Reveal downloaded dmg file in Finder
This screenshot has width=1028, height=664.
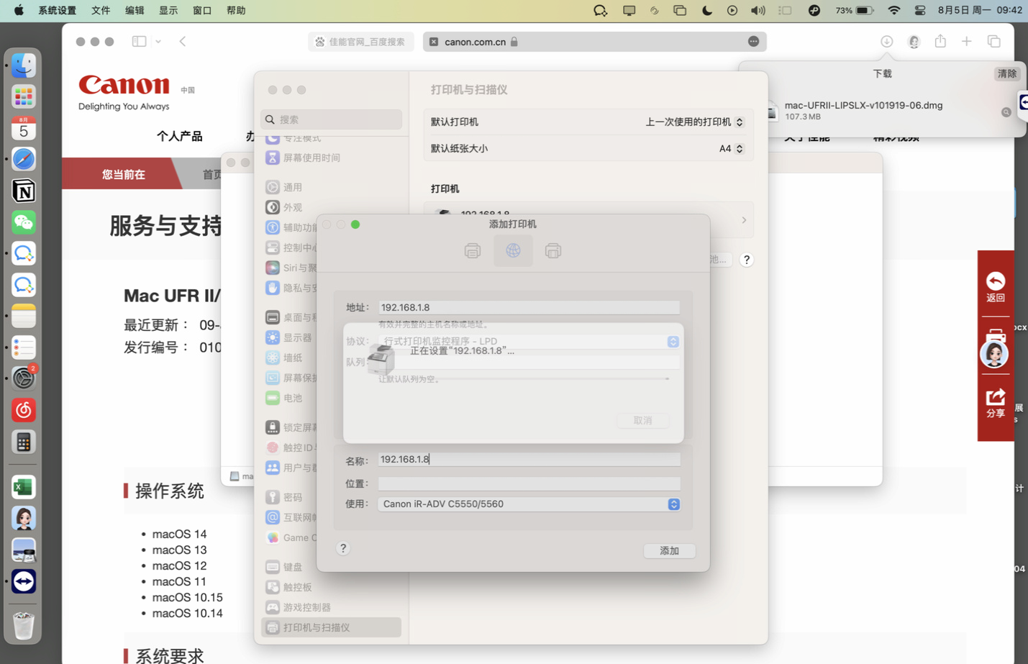click(1006, 112)
